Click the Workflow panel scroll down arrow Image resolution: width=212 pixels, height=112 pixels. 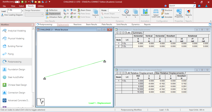click(33, 106)
